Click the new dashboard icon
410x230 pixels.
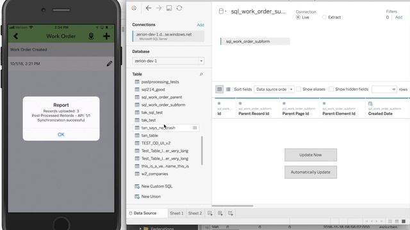220,213
